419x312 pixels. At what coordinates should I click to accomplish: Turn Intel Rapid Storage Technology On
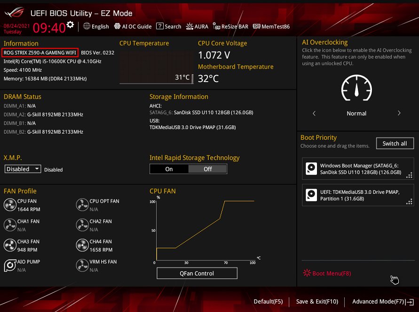tap(169, 169)
